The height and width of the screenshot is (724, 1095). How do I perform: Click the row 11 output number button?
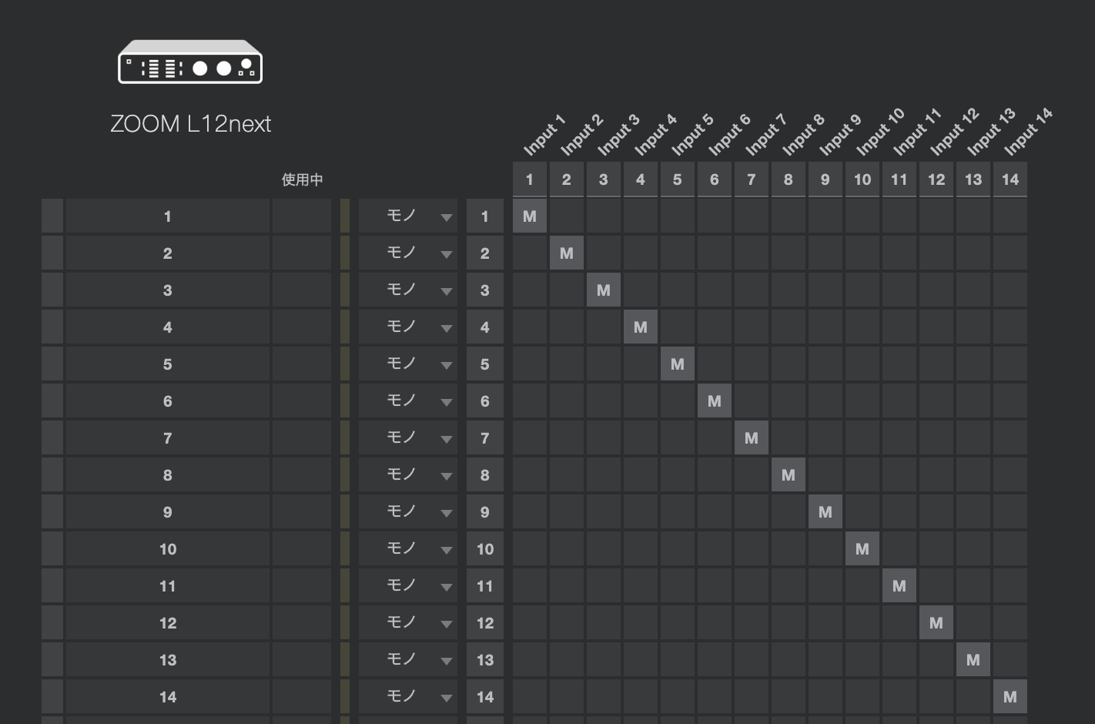[x=485, y=586]
